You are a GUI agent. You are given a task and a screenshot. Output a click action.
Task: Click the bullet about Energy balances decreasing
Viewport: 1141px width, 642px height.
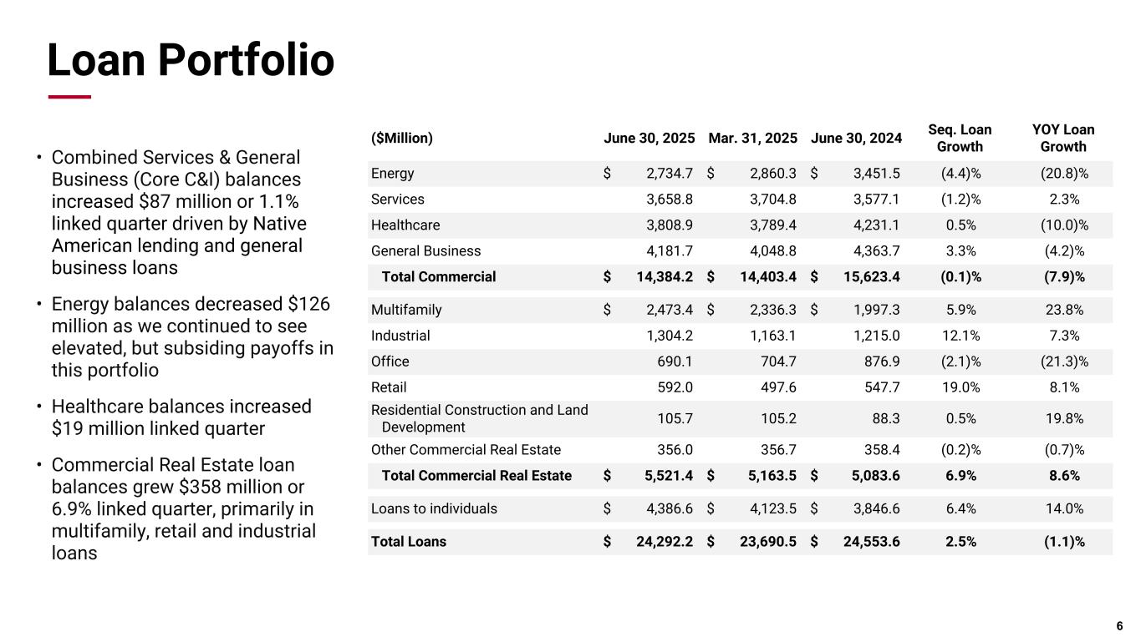[x=192, y=336]
